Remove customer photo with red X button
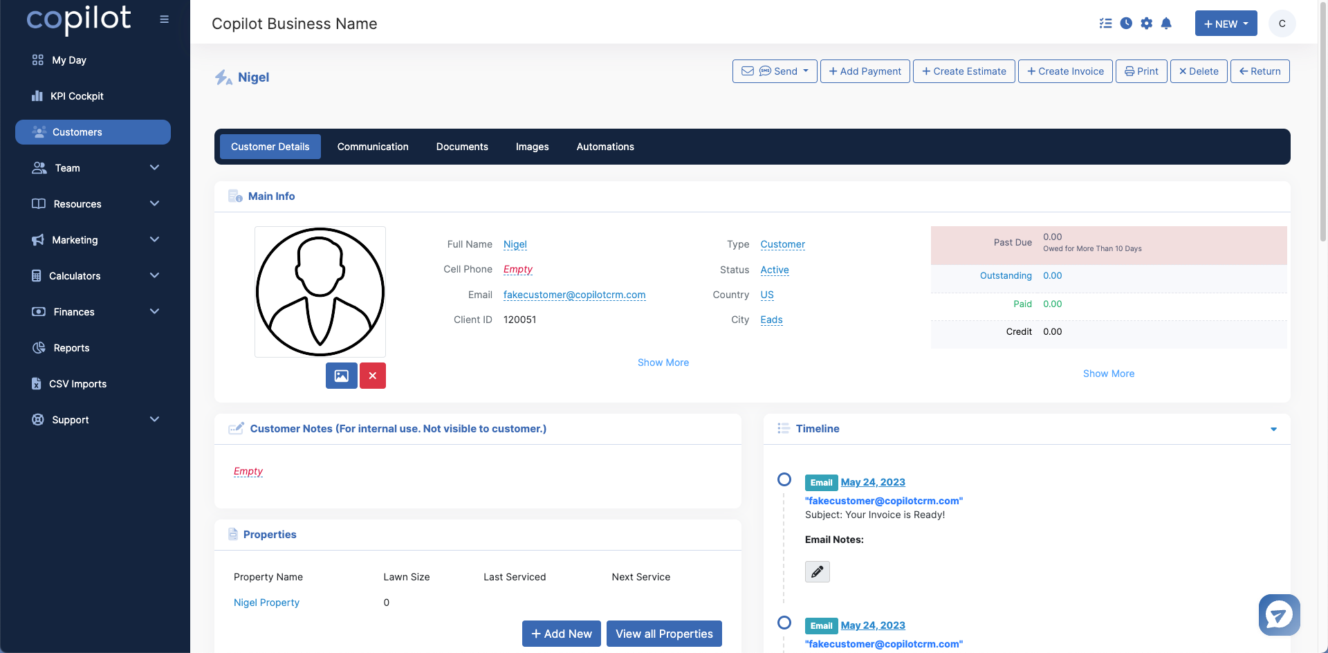 373,376
